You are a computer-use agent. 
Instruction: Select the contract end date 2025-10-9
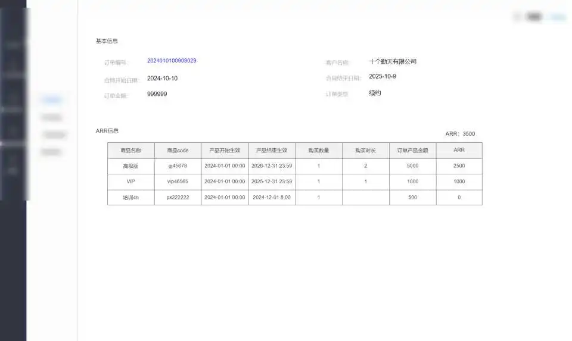coord(383,77)
